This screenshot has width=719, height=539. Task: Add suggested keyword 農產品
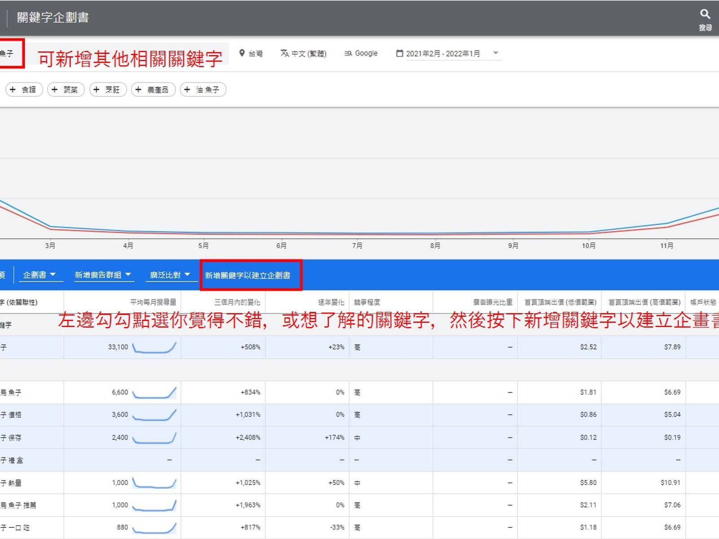(153, 89)
